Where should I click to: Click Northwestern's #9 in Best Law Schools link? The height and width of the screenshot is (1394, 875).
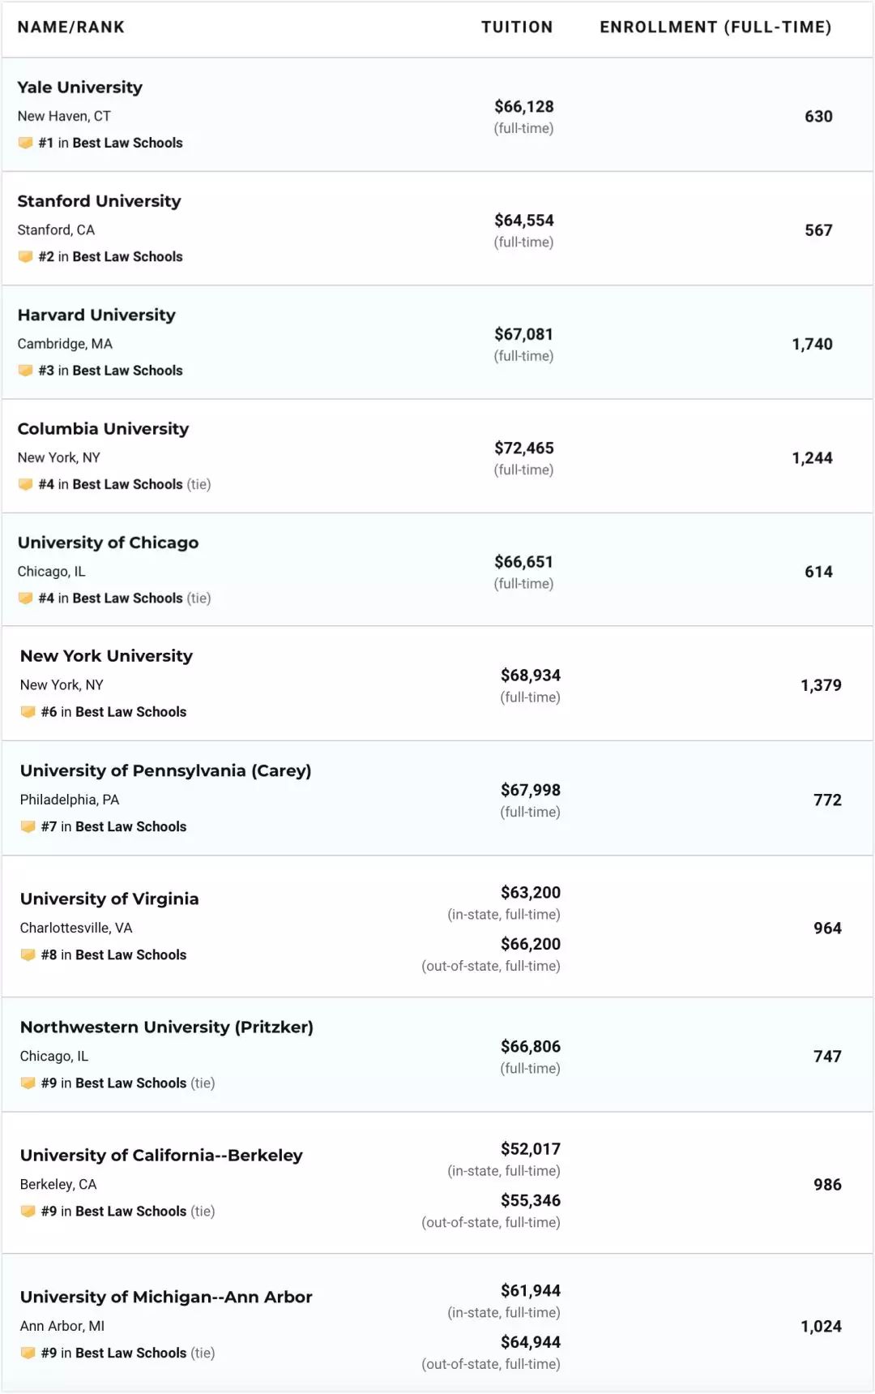point(113,1083)
